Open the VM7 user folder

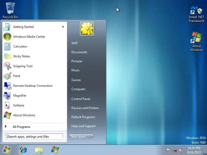tap(75, 43)
